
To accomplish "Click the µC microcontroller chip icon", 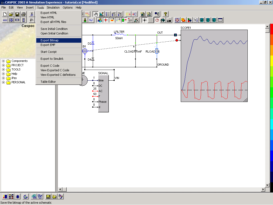I will [x=202, y=20].
